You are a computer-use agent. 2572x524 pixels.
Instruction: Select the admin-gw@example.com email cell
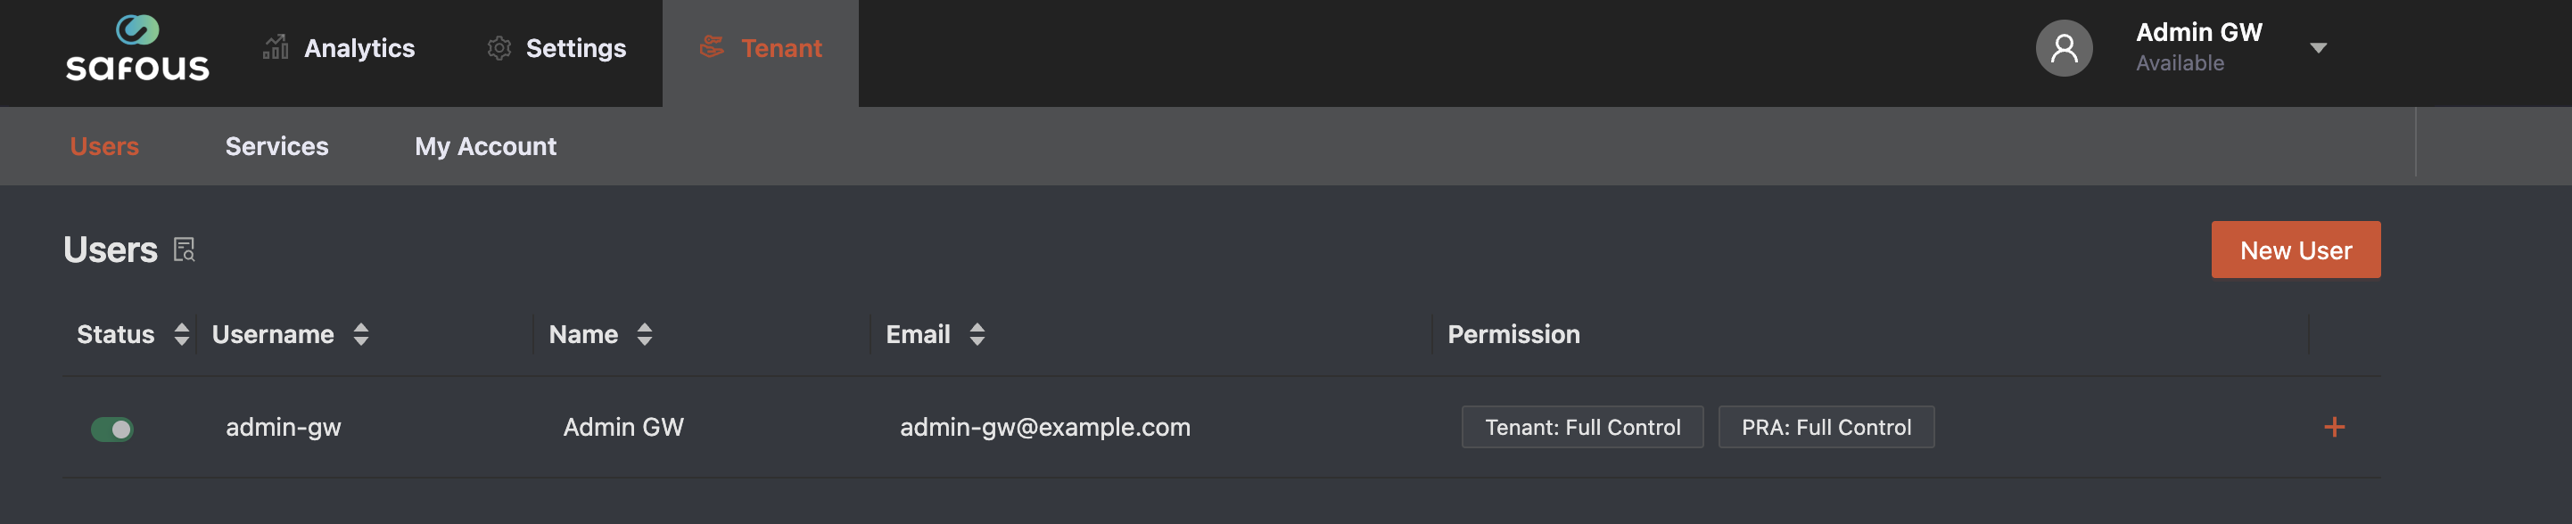coord(1044,427)
